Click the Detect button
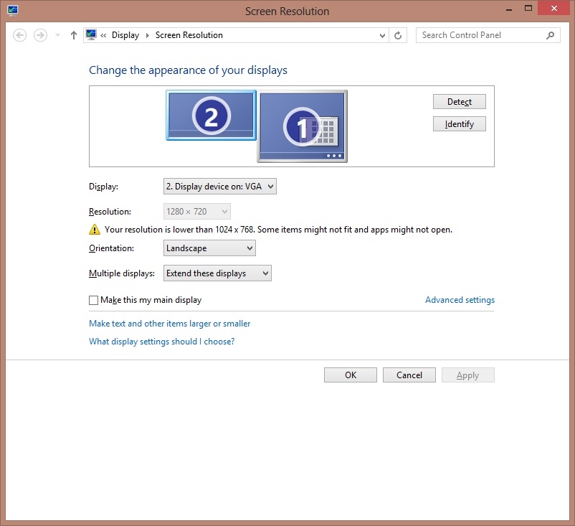Screen dimensions: 575x526 (x=459, y=102)
